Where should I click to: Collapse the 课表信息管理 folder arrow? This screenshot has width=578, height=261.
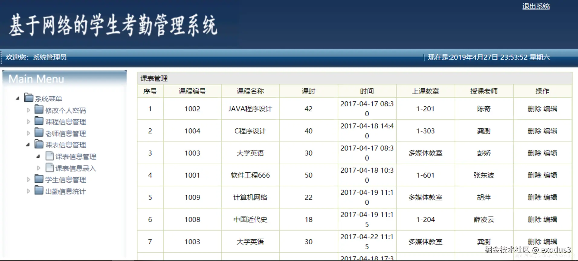pos(28,145)
